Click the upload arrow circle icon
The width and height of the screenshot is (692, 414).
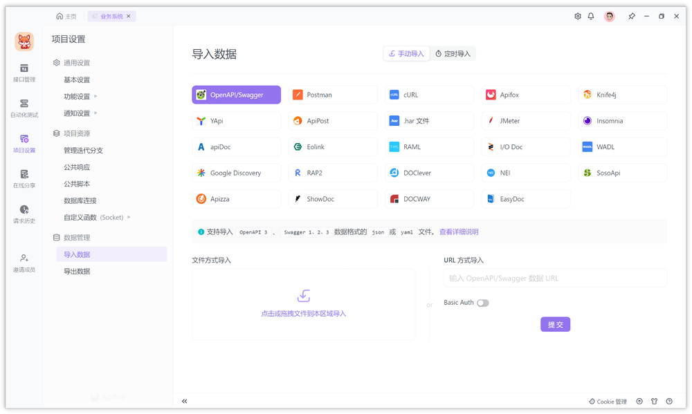click(639, 402)
